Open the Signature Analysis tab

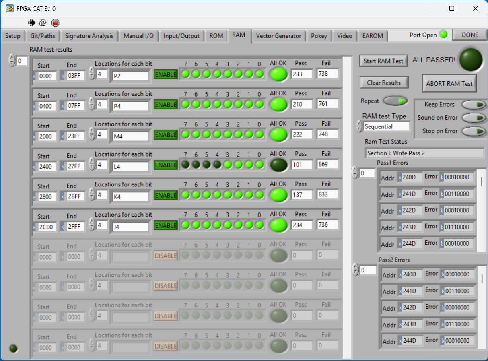89,36
